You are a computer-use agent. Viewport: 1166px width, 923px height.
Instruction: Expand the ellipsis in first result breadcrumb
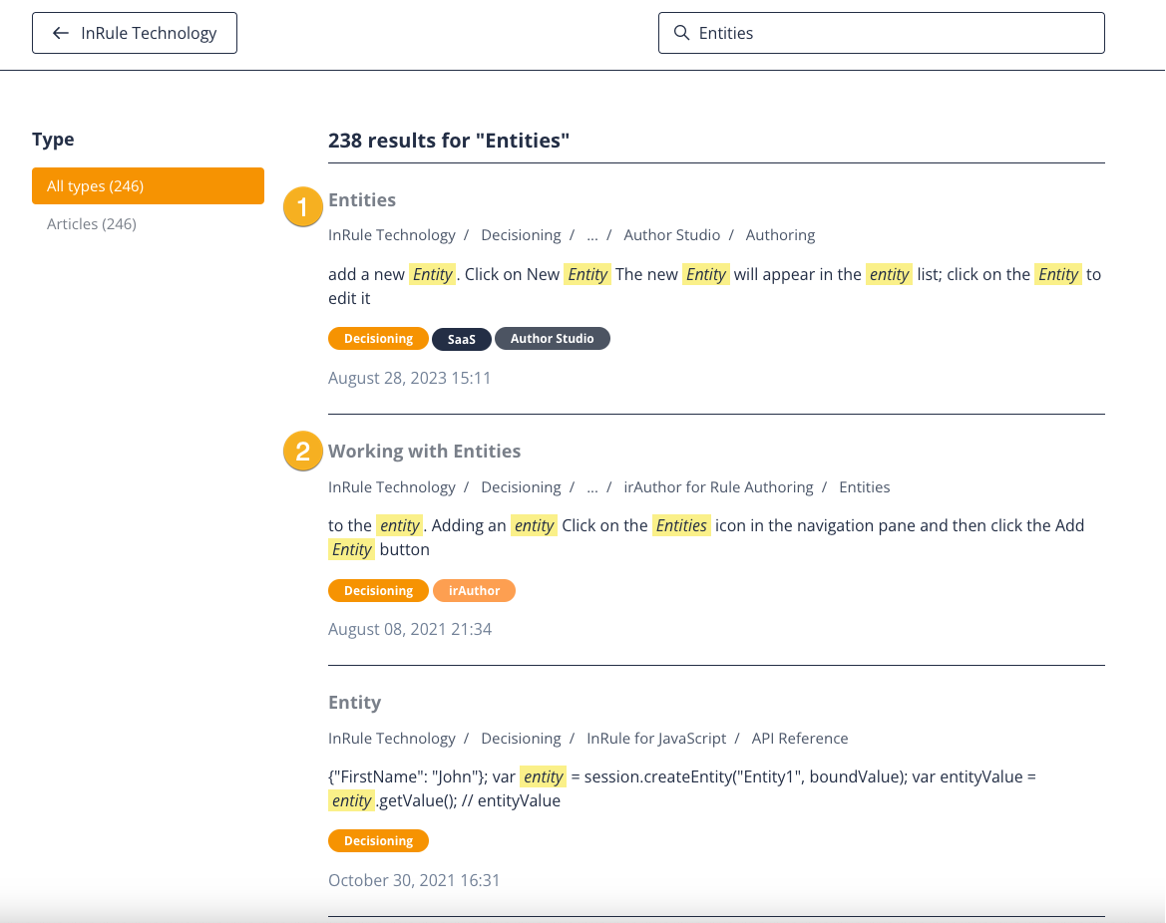(x=592, y=235)
